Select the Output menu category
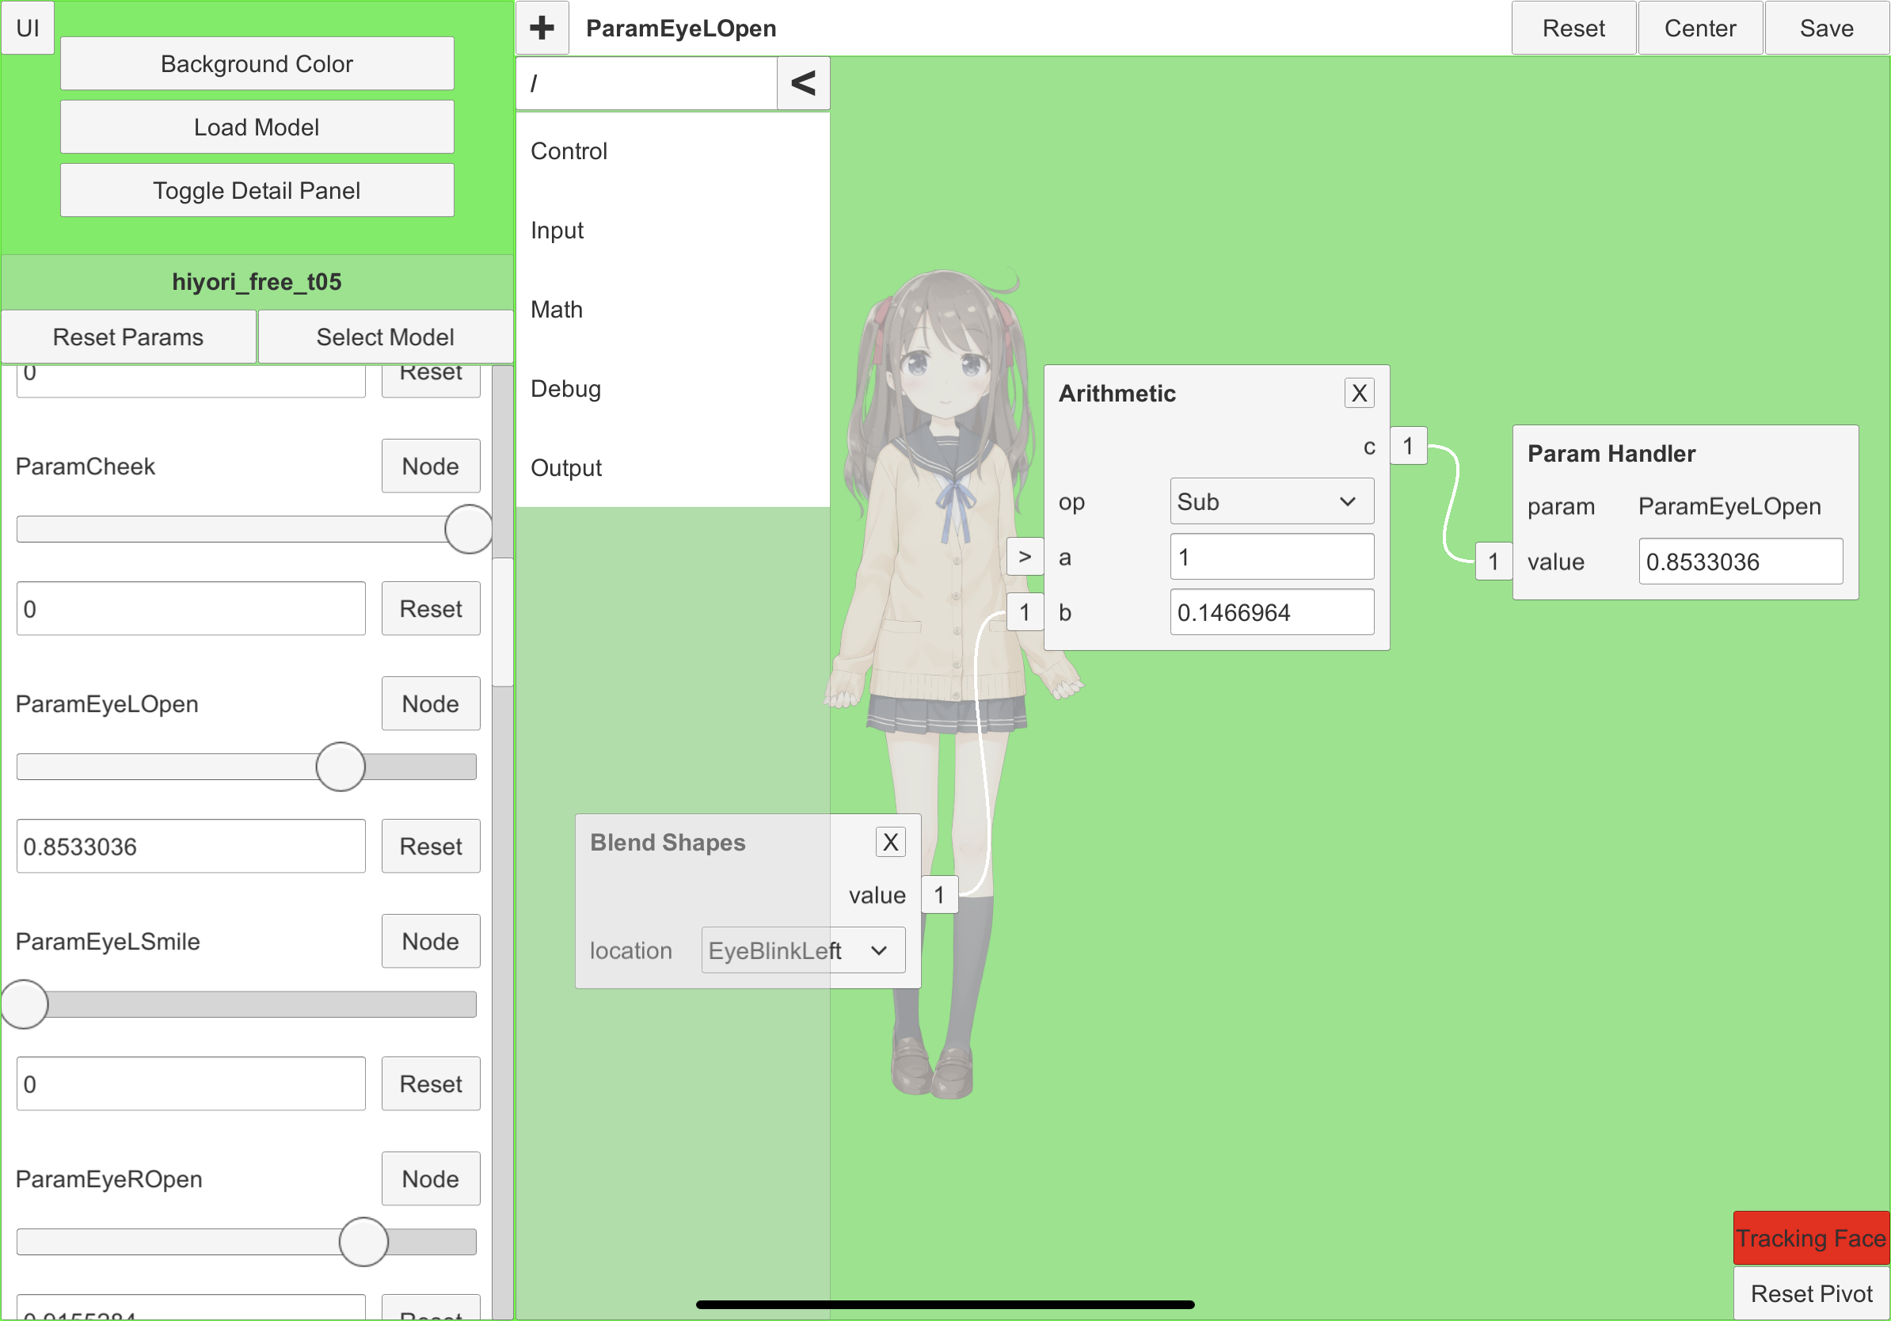The height and width of the screenshot is (1321, 1891). 566,468
